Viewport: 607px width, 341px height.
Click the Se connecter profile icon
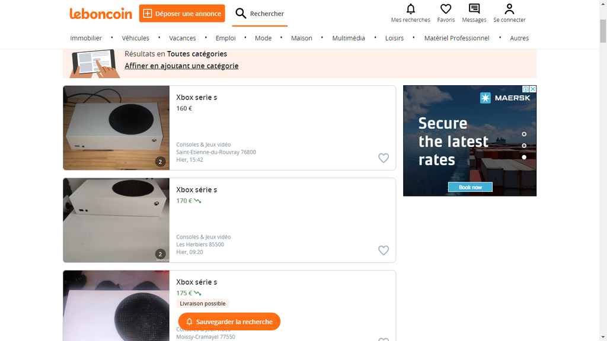click(x=509, y=9)
